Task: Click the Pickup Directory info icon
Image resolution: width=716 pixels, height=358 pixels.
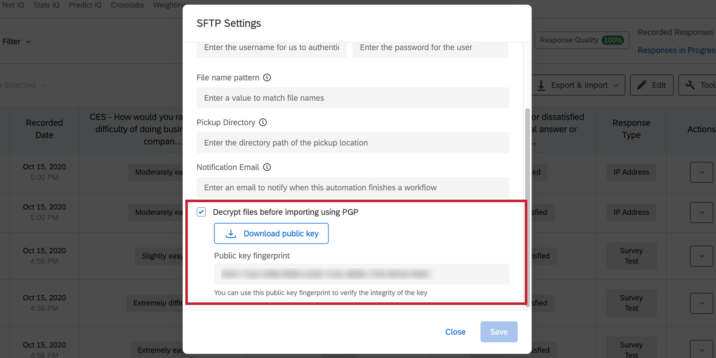Action: [x=263, y=122]
